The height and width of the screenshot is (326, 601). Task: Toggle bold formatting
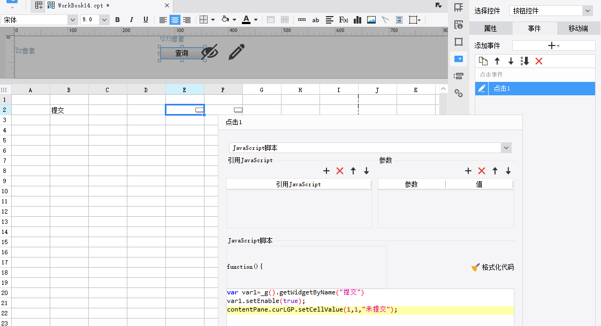pyautogui.click(x=118, y=20)
